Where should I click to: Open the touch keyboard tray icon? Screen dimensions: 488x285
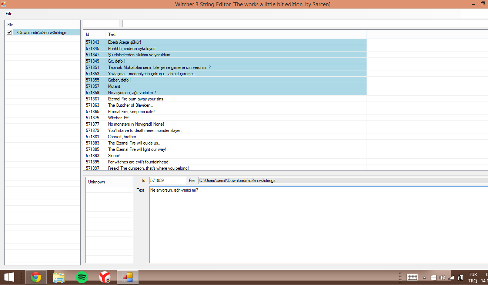(412, 277)
